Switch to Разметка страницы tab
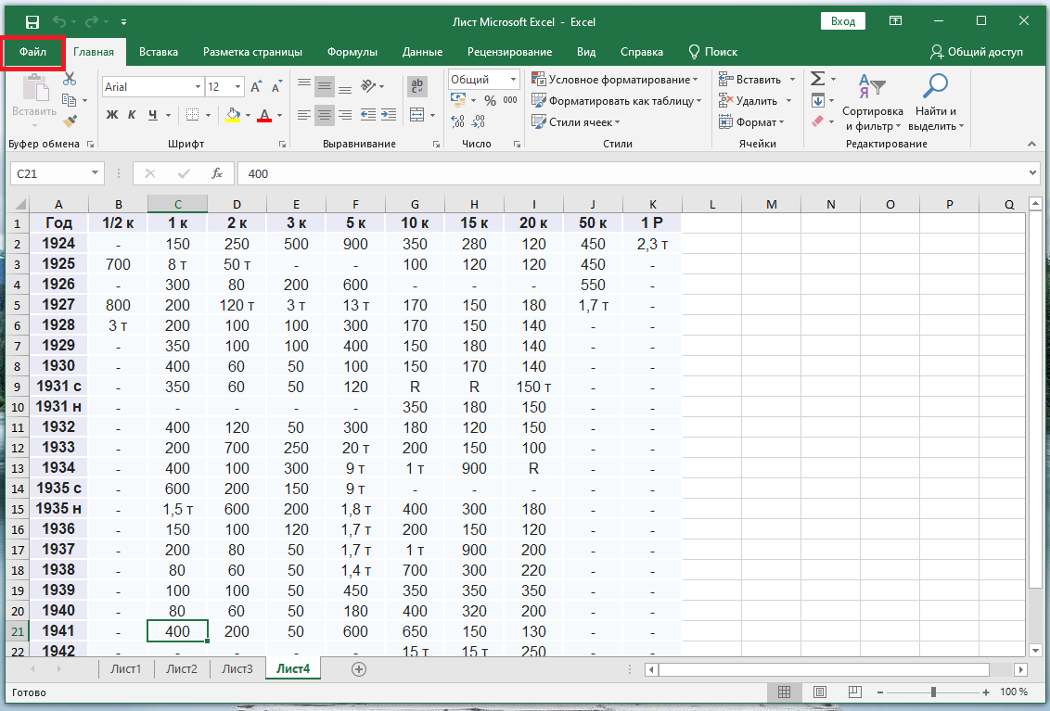This screenshot has width=1050, height=711. point(252,52)
